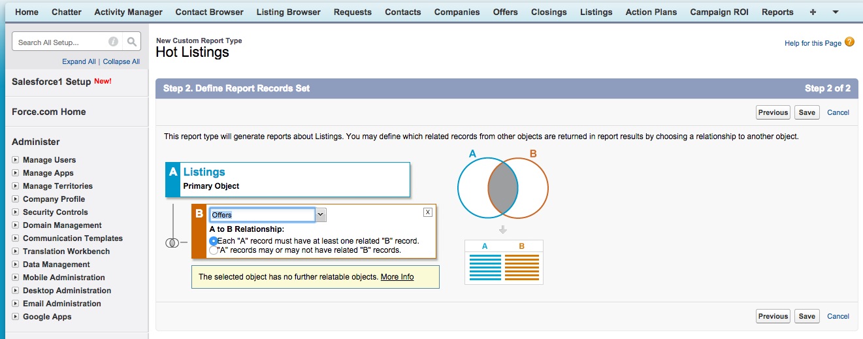Image resolution: width=863 pixels, height=339 pixels.
Task: Click Expand All link in sidebar
Action: [79, 61]
